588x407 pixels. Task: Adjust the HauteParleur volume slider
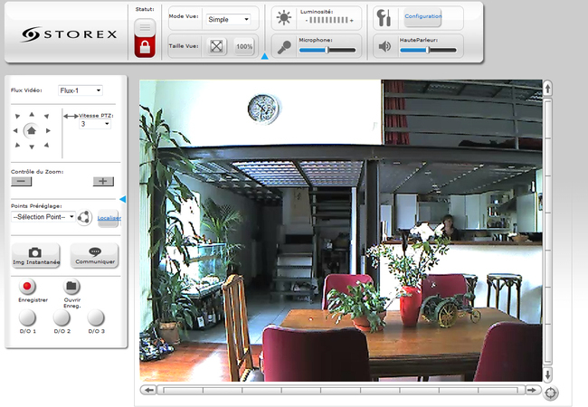point(428,50)
